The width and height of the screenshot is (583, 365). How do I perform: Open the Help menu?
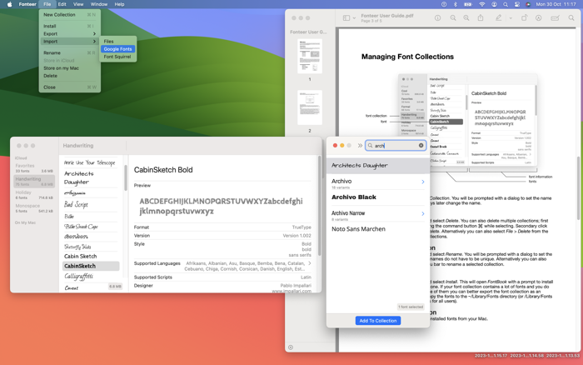coord(119,4)
